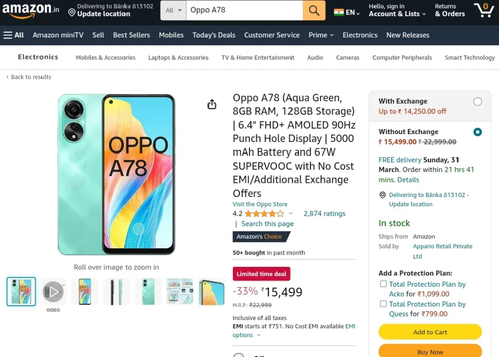Open the shopping cart icon

click(x=483, y=11)
